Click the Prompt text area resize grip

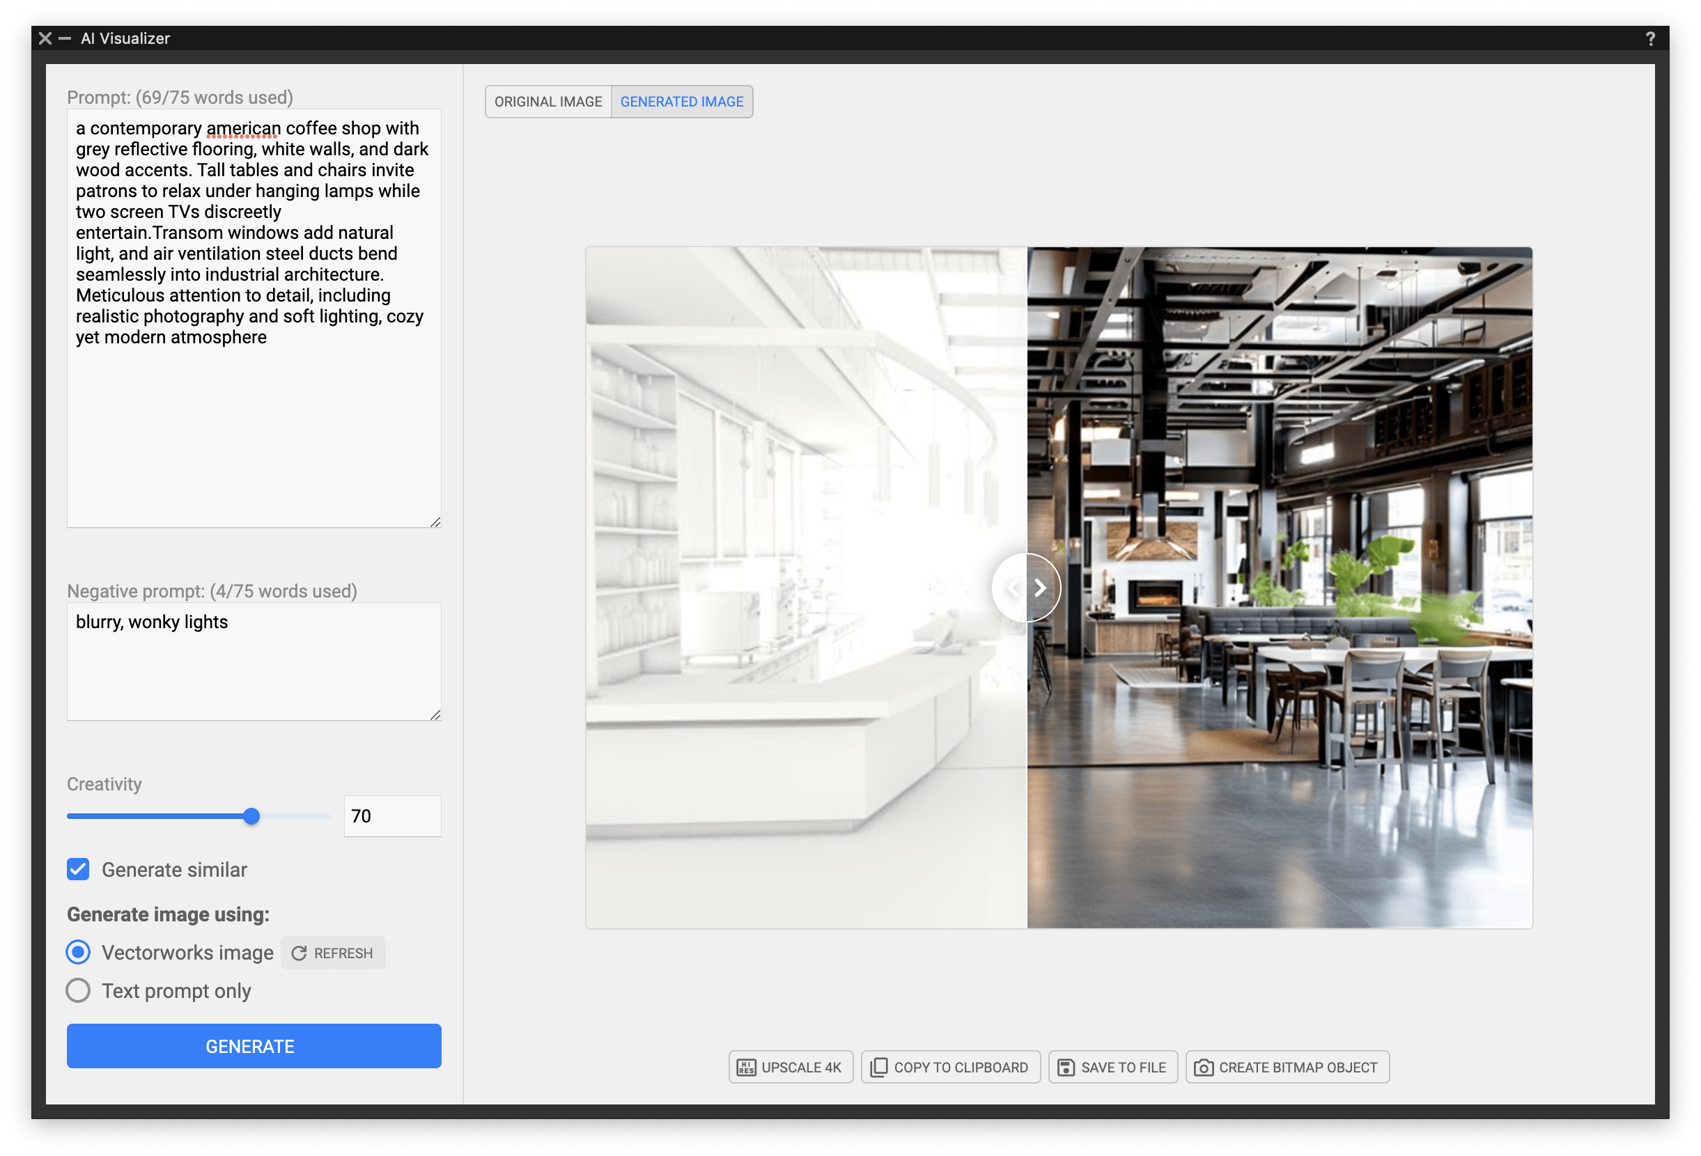tap(435, 522)
